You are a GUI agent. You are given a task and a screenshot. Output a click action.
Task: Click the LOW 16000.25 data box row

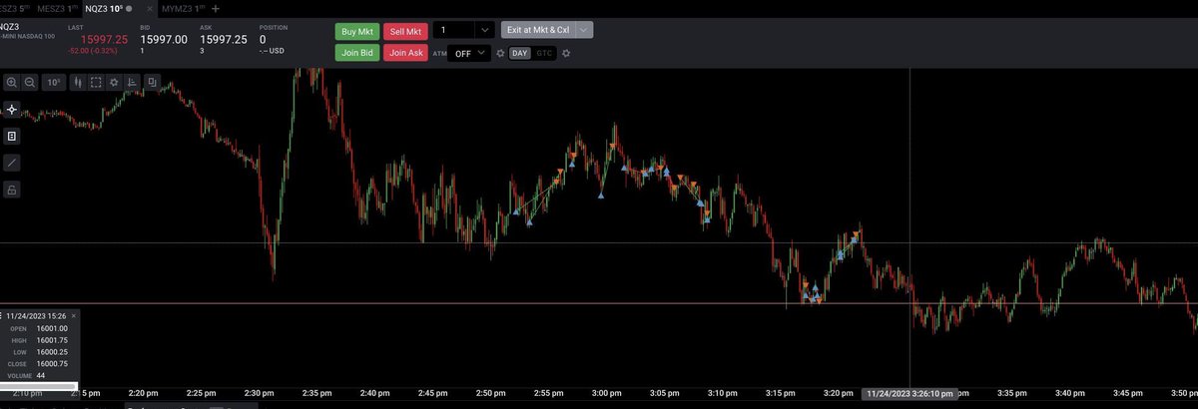[x=39, y=352]
